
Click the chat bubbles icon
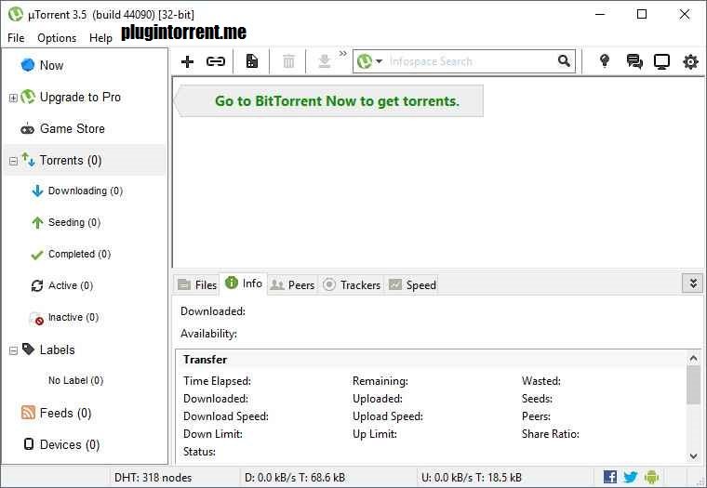634,61
